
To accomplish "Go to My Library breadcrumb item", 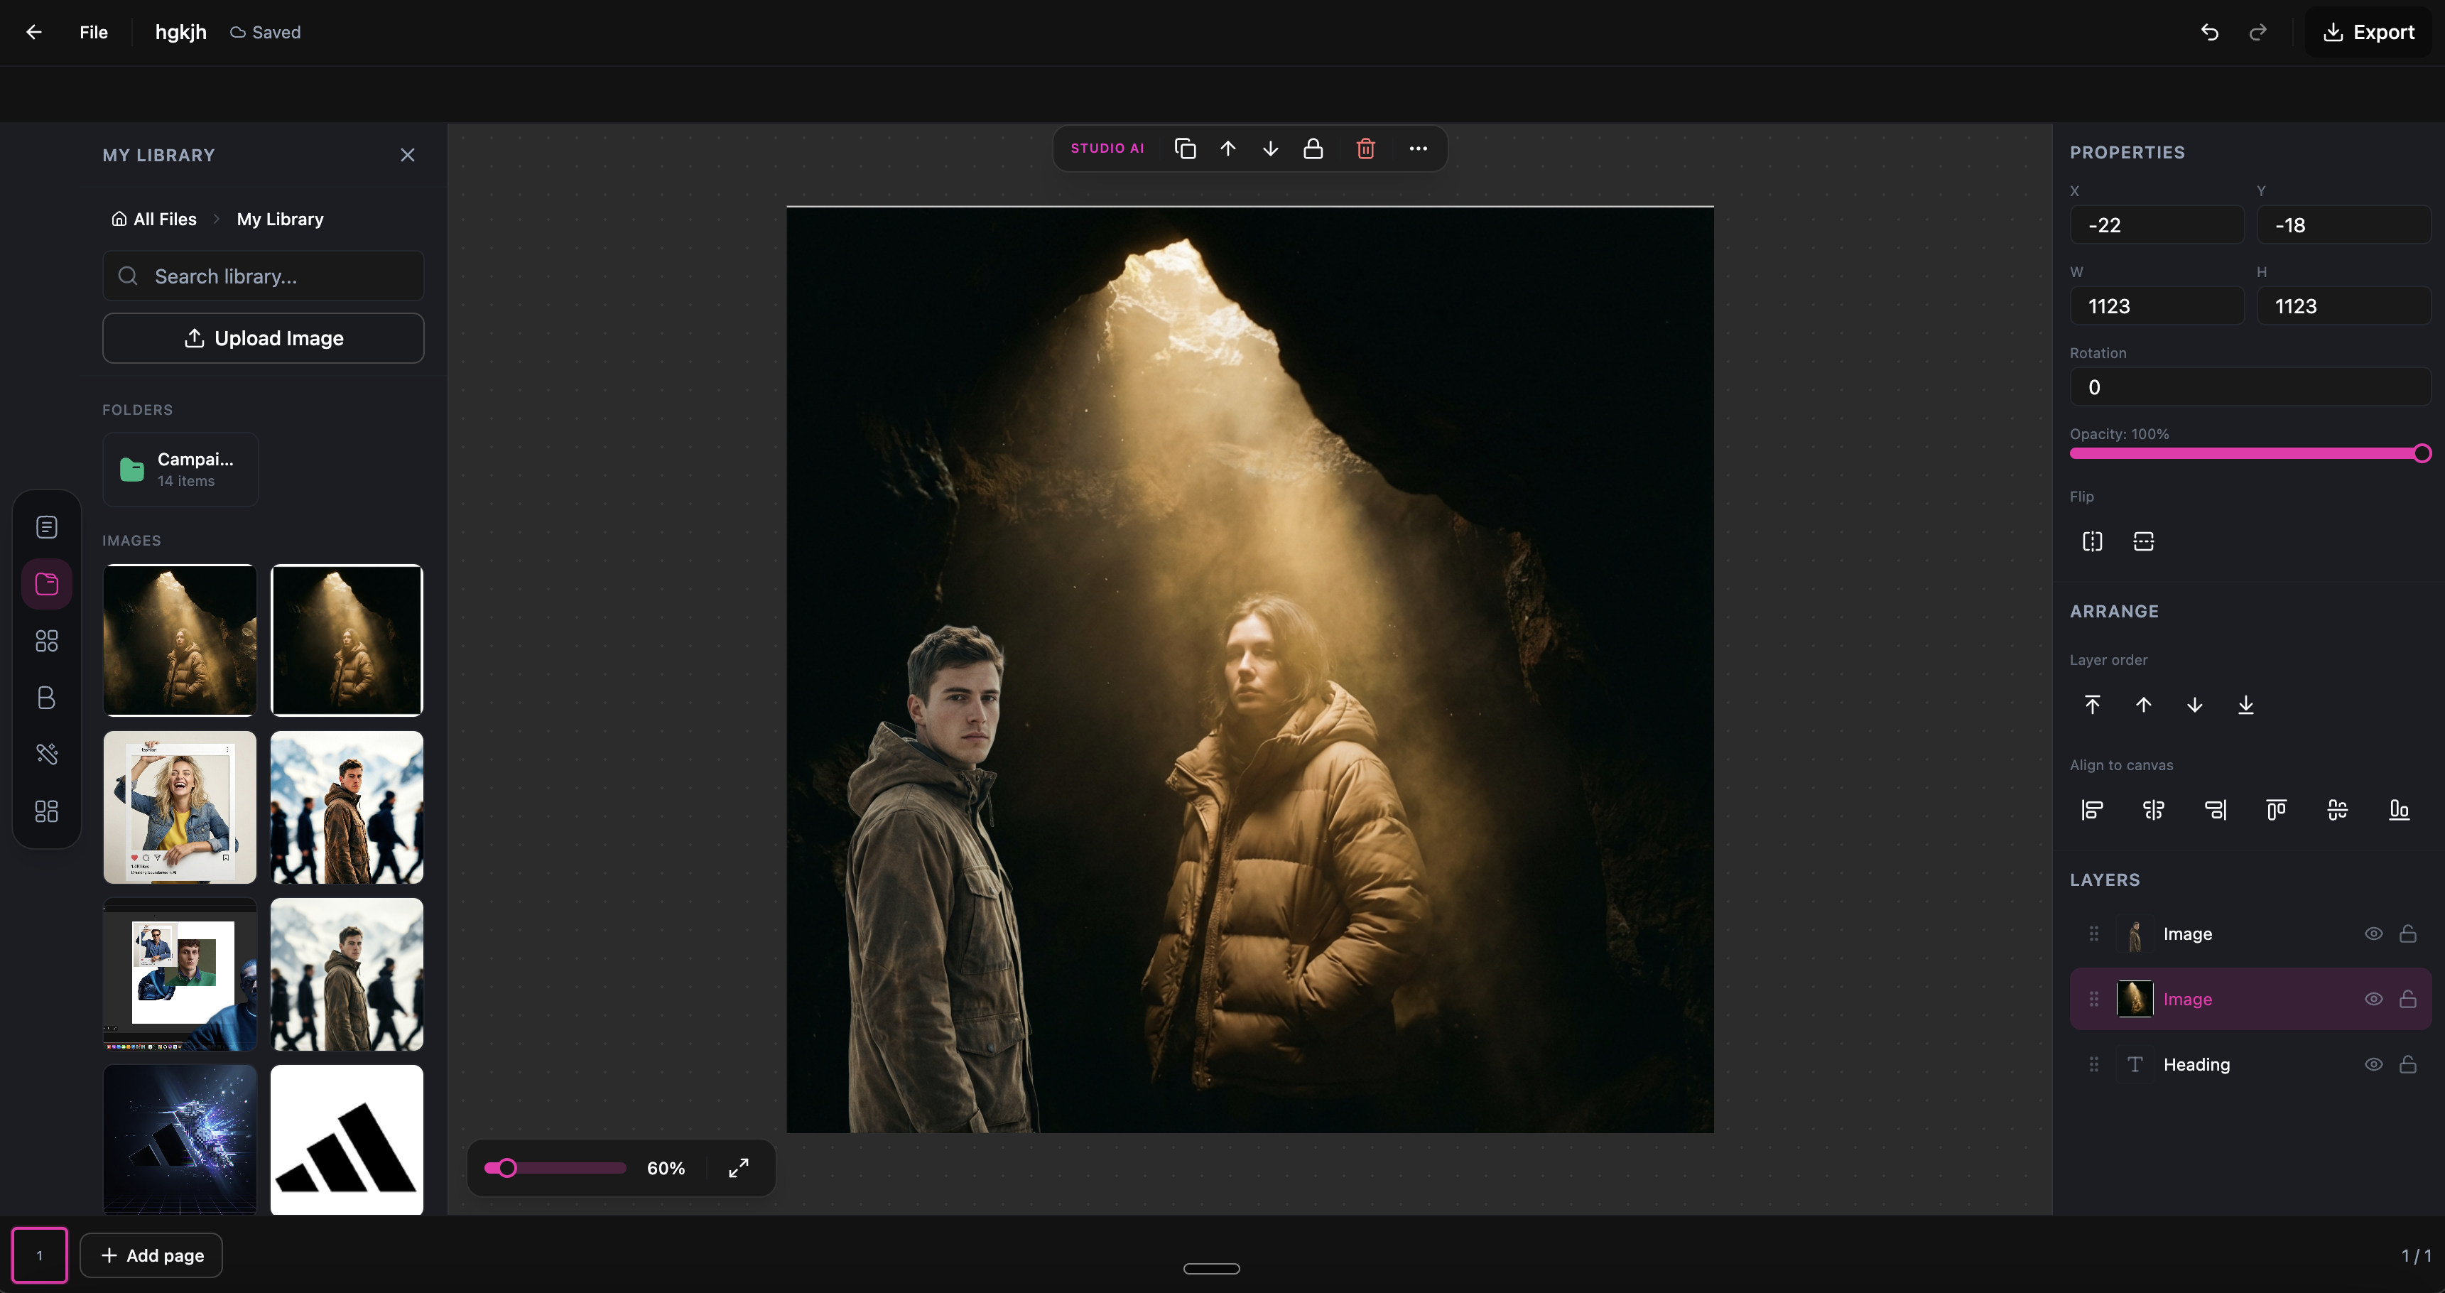I will (x=280, y=218).
